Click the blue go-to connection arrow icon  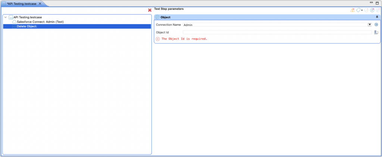(376, 25)
